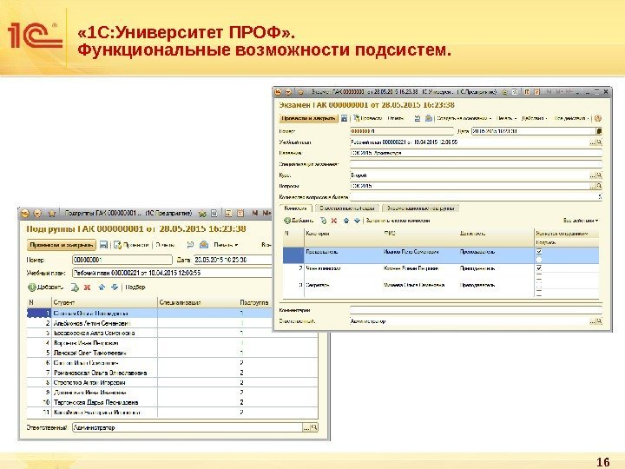
Task: Switch to the middle tab next to Комиссия
Action: pyautogui.click(x=347, y=208)
